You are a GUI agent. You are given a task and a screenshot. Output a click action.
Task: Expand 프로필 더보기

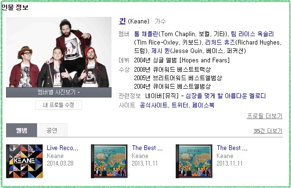point(264,116)
